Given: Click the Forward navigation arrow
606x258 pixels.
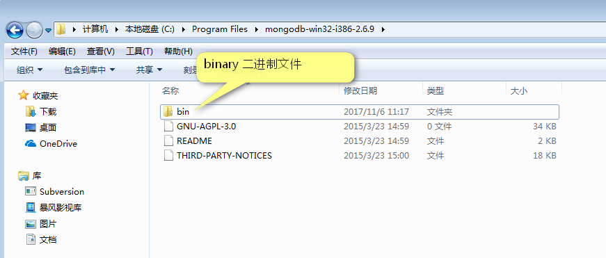Looking at the screenshot, I should pyautogui.click(x=34, y=30).
